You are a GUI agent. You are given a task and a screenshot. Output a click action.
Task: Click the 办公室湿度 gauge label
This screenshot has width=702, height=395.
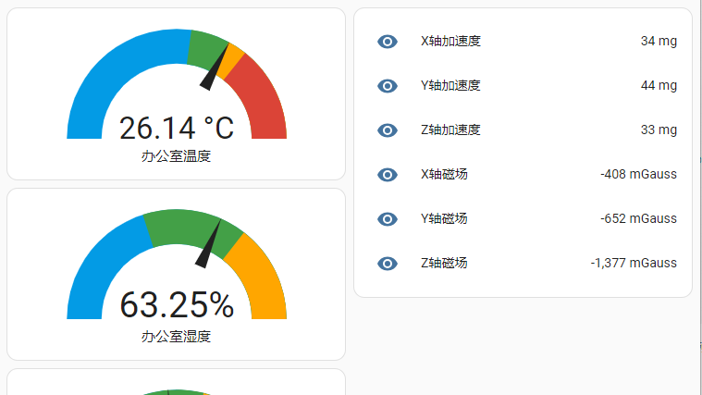[x=176, y=337]
